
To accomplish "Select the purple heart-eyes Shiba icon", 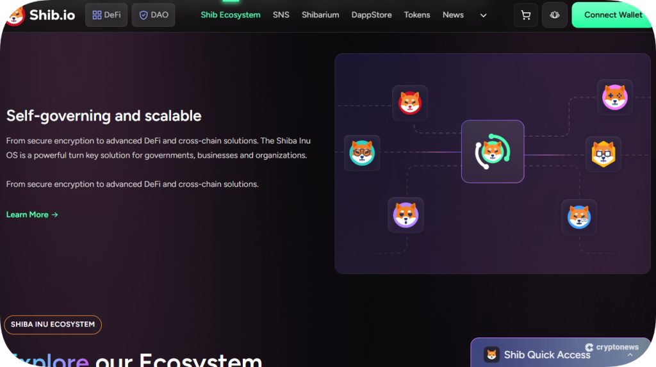I will [x=406, y=215].
